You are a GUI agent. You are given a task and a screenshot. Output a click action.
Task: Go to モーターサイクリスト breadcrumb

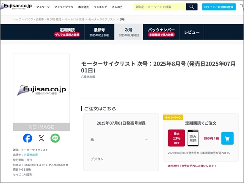click(102, 19)
